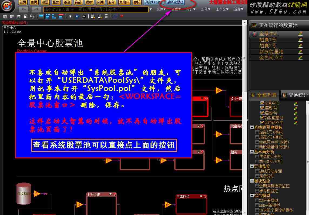Collapse the 综合模型 tree group
The width and height of the screenshot is (309, 215).
pyautogui.click(x=252, y=196)
